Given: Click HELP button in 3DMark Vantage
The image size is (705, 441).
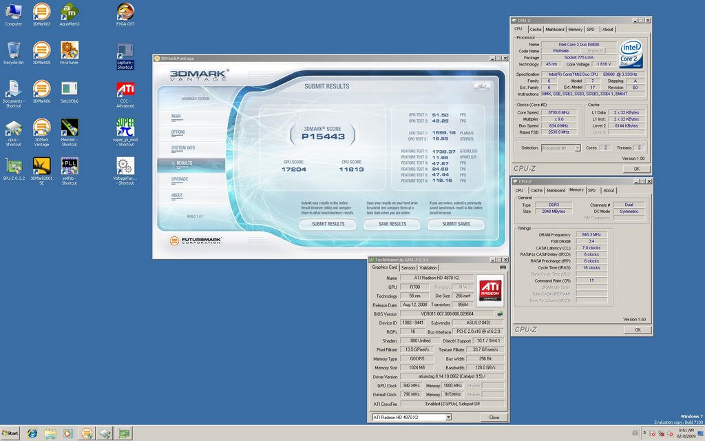Looking at the screenshot, I should point(482,86).
